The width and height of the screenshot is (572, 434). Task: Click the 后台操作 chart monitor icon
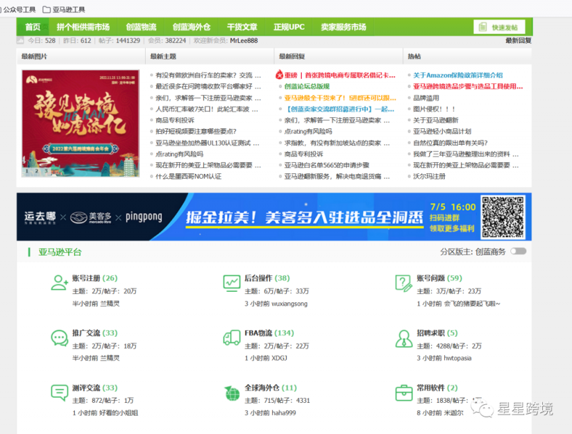click(232, 283)
